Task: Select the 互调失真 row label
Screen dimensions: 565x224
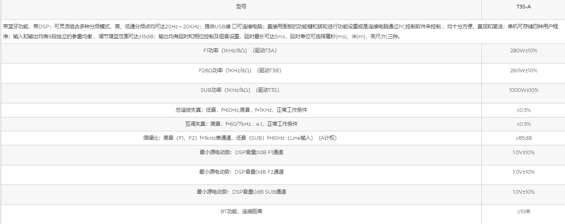Action: (241, 124)
